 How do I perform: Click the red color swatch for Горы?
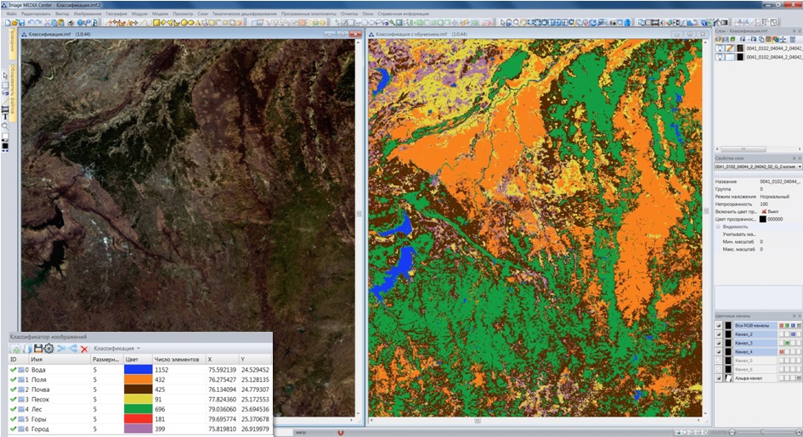tap(139, 419)
